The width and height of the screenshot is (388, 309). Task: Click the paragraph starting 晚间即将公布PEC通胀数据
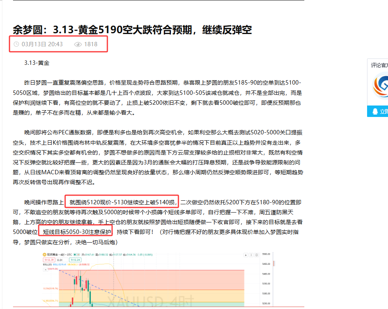pyautogui.click(x=157, y=157)
